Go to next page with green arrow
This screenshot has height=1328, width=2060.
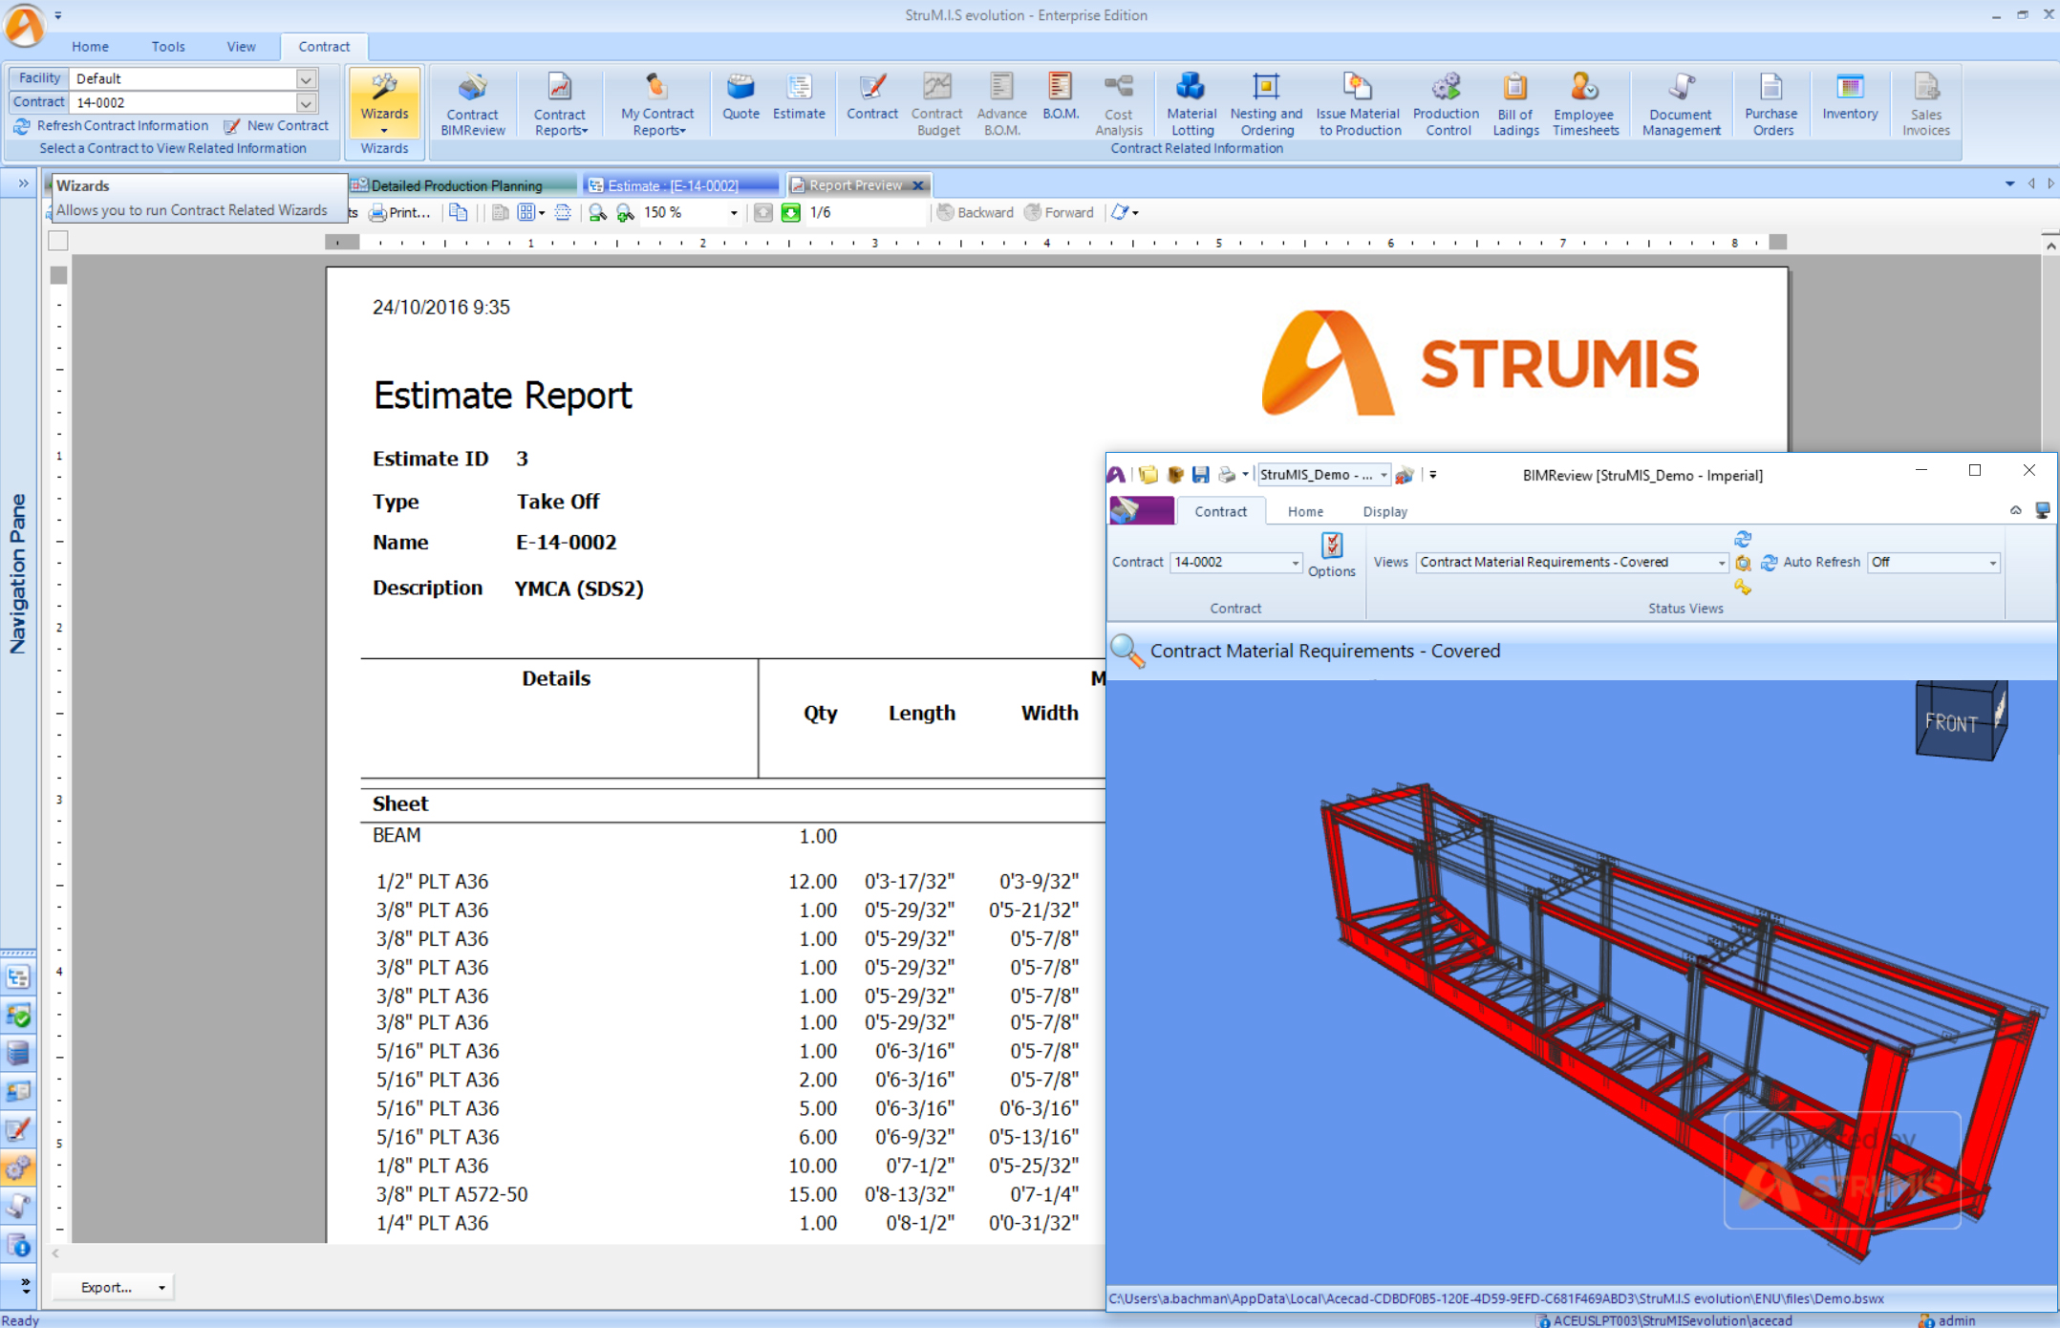(790, 212)
